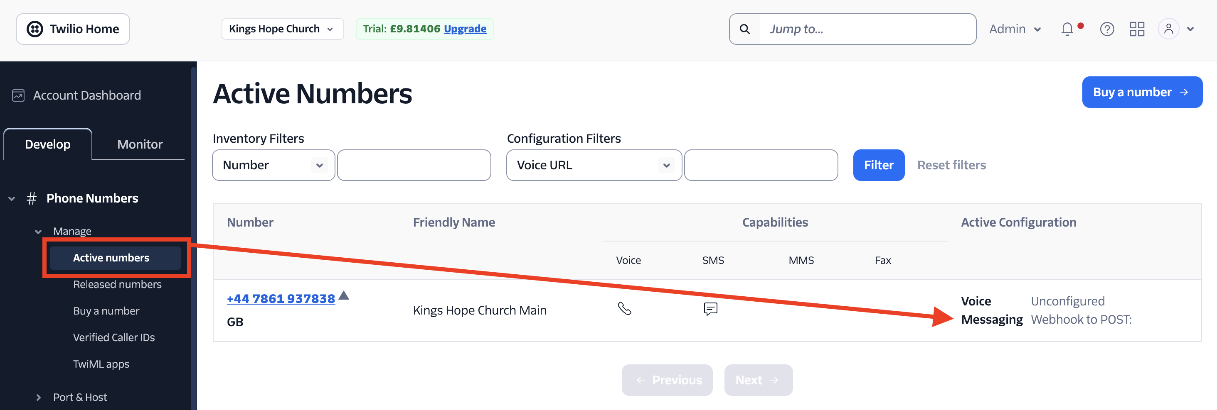Viewport: 1217px width, 410px height.
Task: Open the Number inventory filter dropdown
Action: tap(273, 165)
